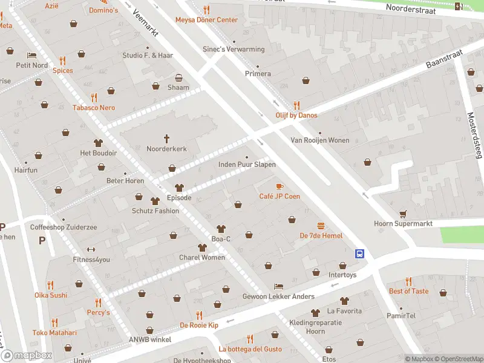Select the Café JP Coen coffee cup icon

280,186
